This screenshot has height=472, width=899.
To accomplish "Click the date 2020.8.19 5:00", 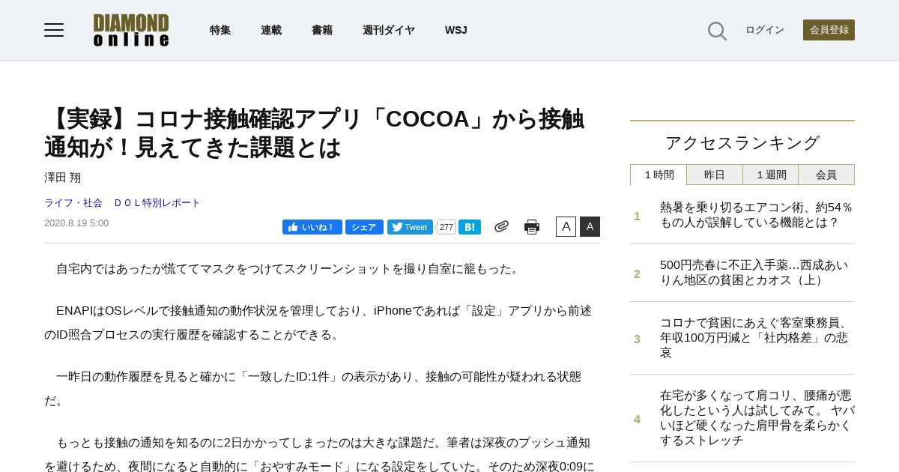I will point(76,223).
